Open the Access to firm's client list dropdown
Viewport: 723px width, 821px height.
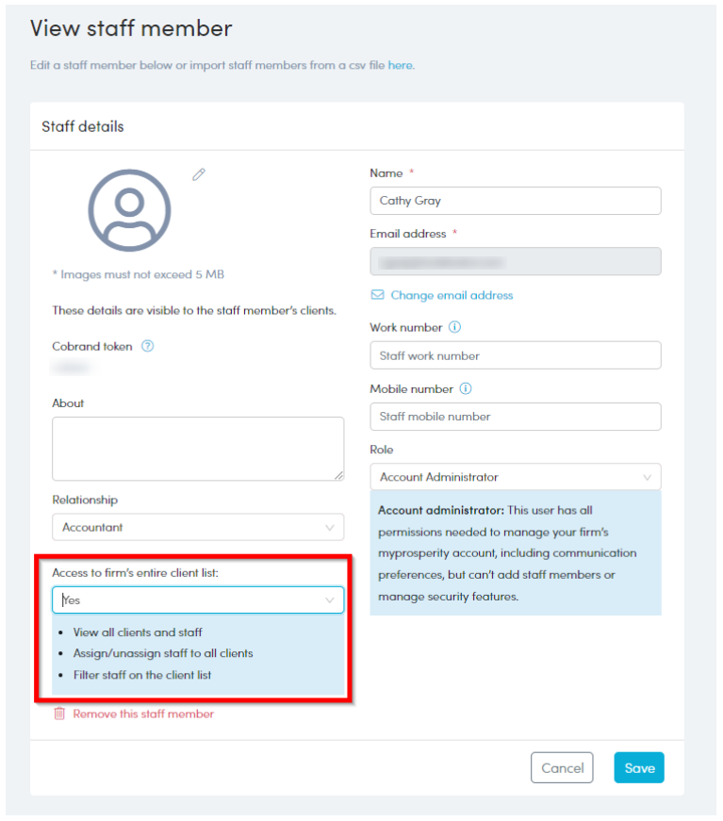click(198, 600)
